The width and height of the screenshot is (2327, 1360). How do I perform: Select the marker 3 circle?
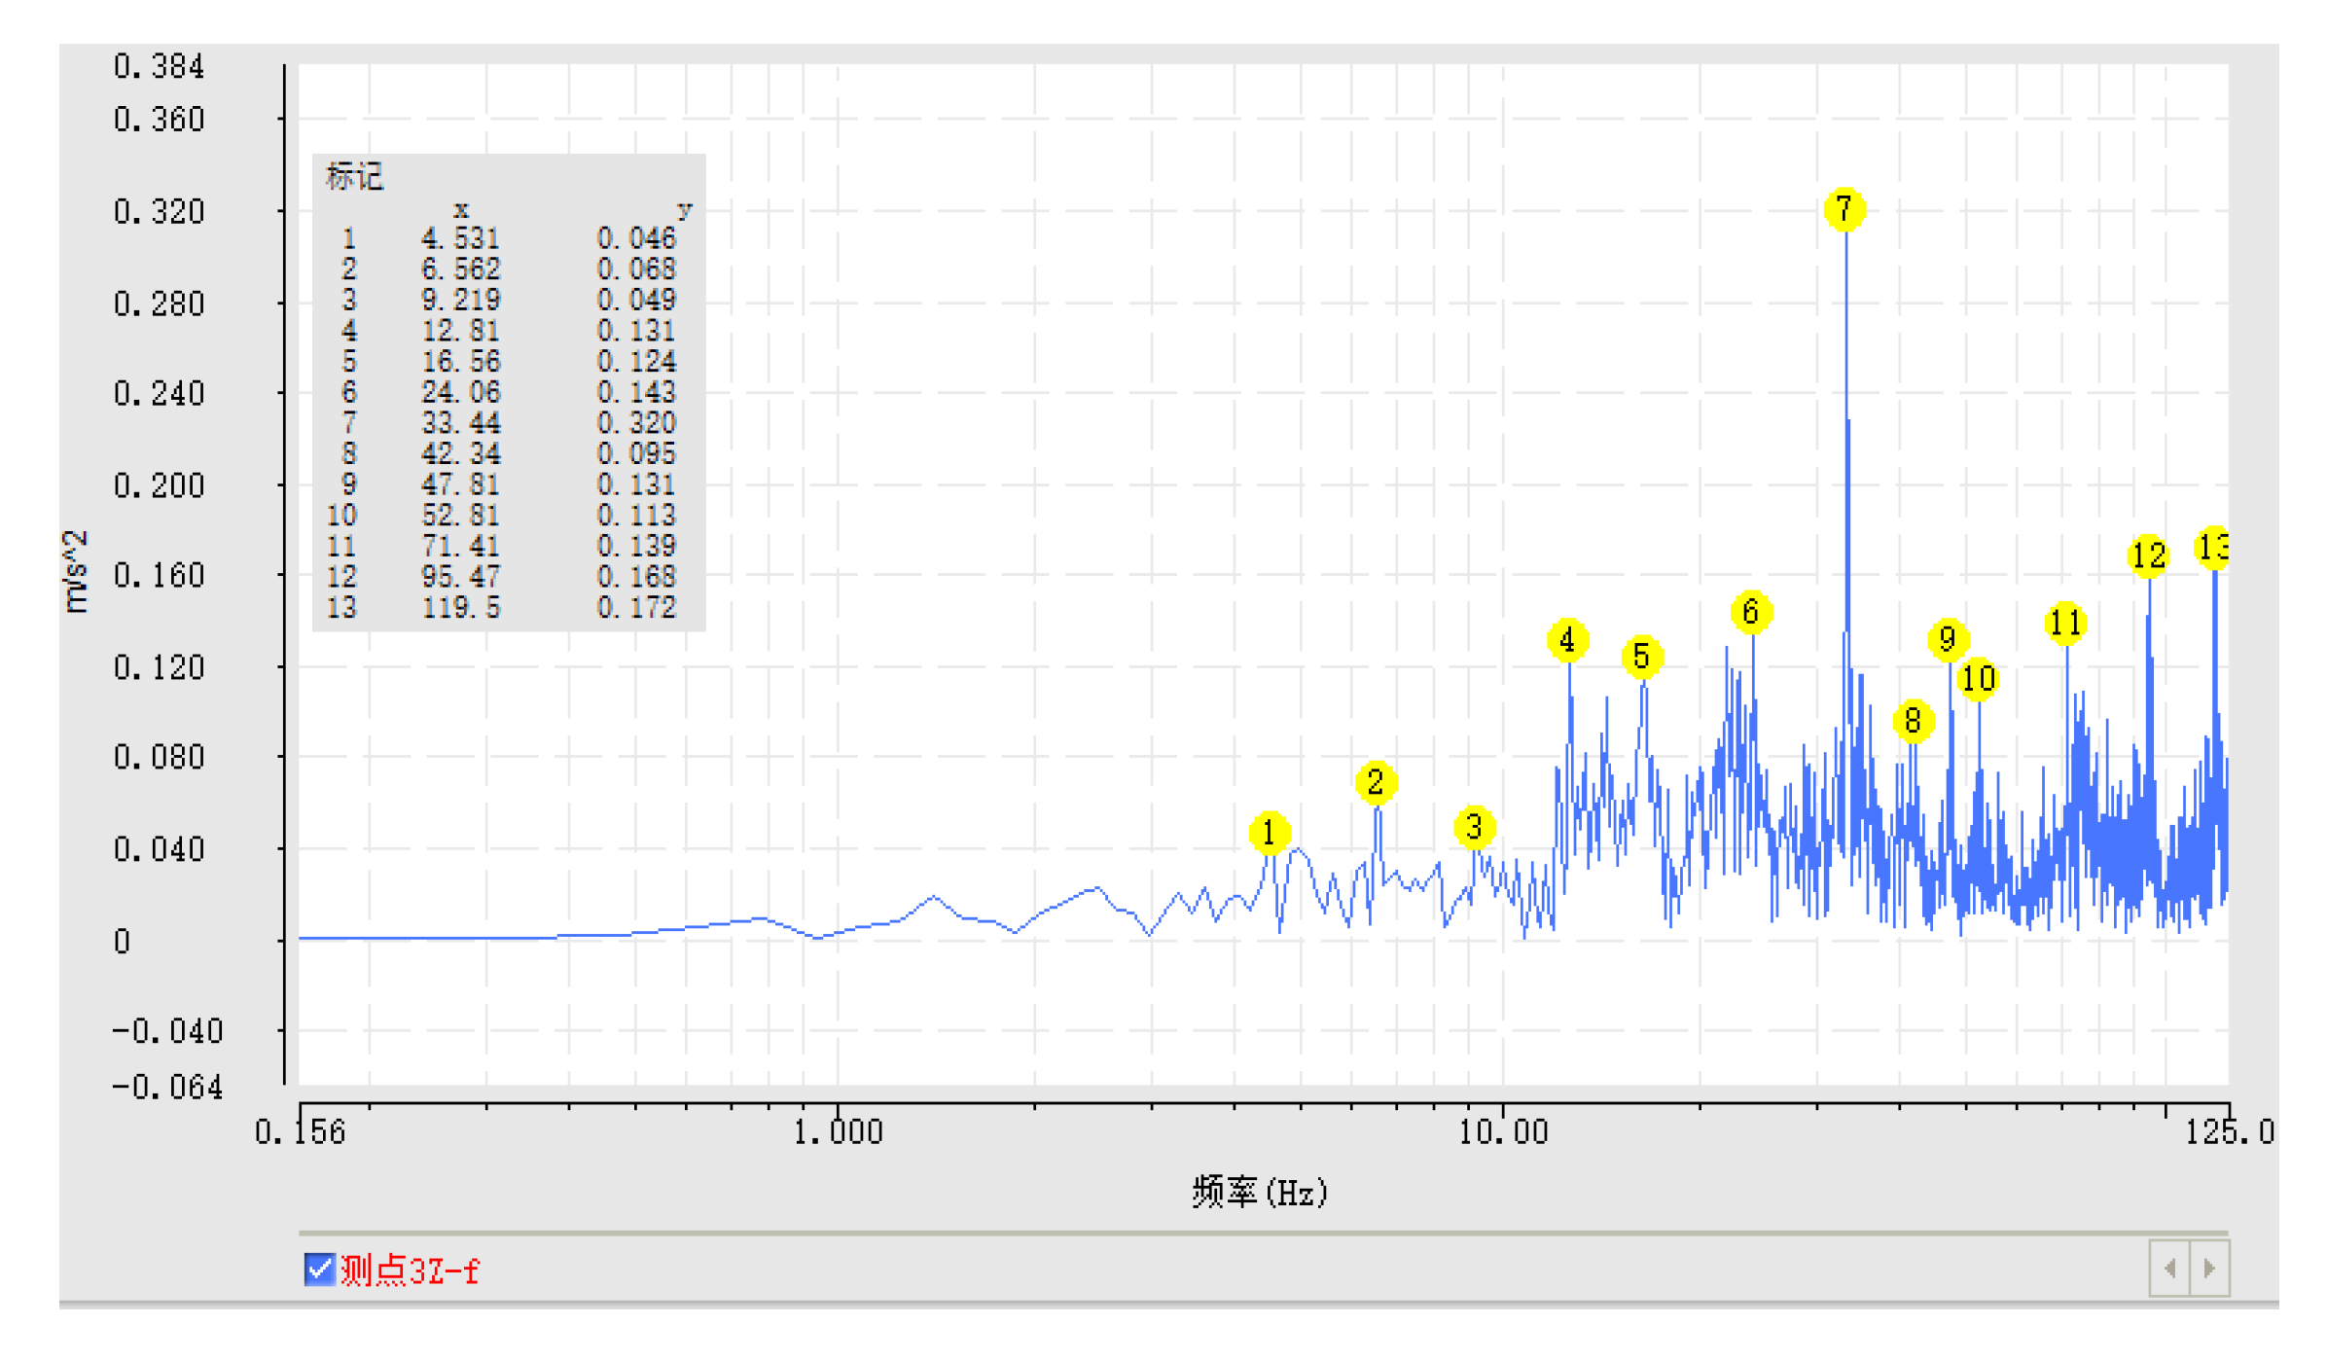(1474, 828)
